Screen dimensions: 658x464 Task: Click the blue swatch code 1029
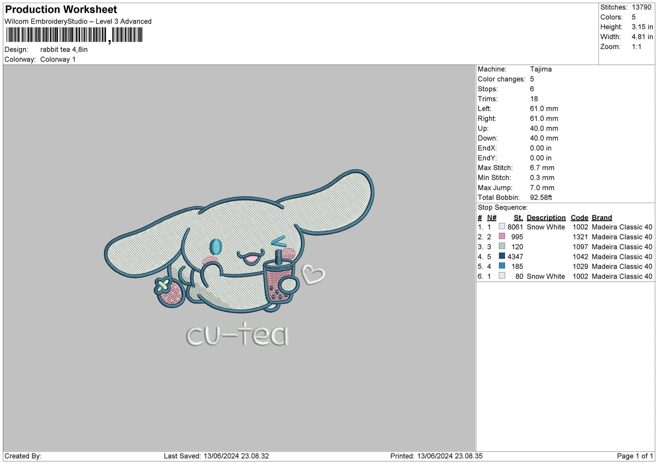[502, 266]
